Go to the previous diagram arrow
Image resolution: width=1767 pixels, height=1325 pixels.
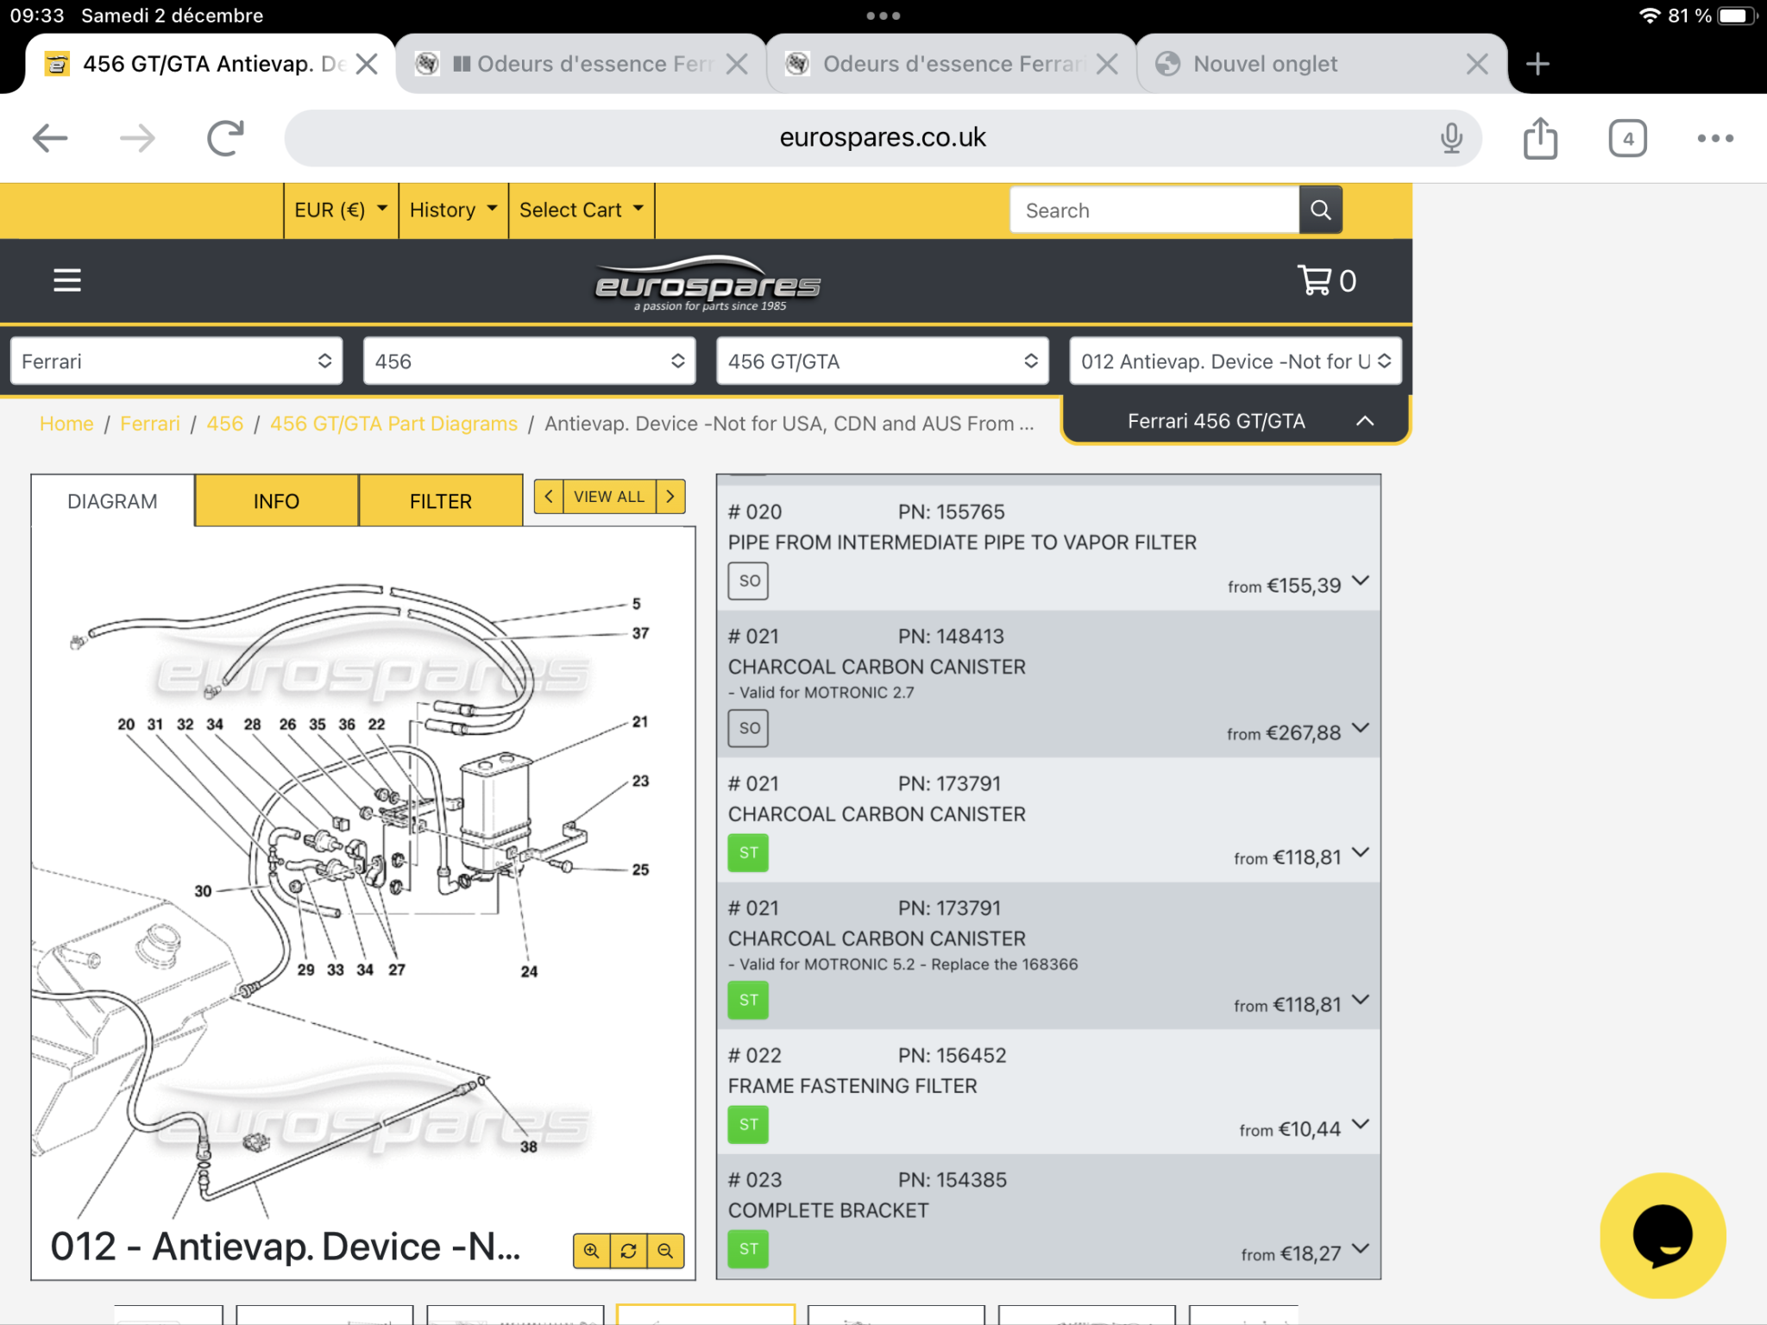pos(549,497)
